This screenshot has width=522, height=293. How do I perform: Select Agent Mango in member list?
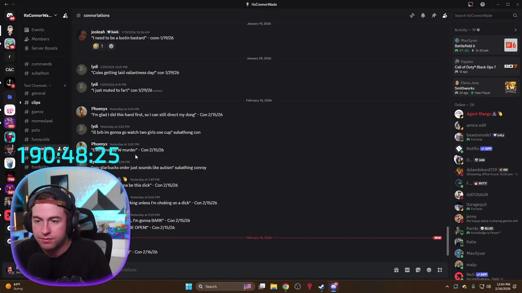click(486, 114)
